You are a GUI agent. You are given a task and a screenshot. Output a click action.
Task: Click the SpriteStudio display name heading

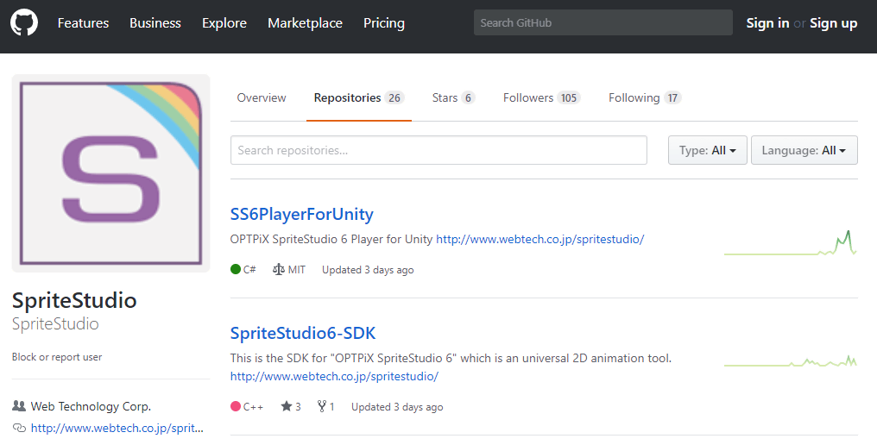(74, 300)
